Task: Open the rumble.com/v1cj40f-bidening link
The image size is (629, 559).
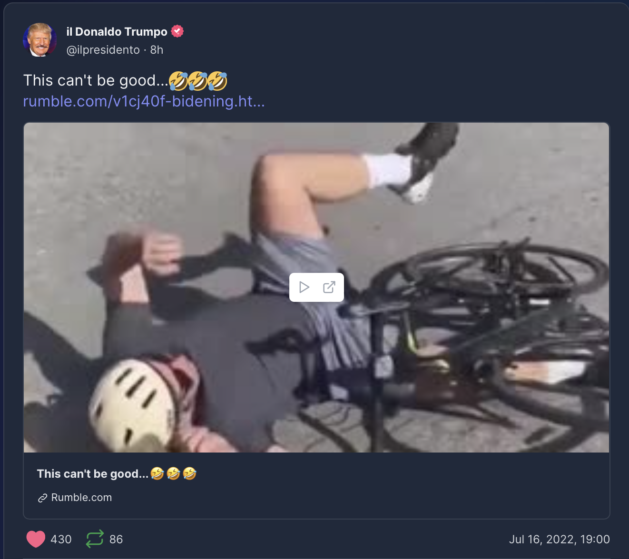Action: pos(144,101)
